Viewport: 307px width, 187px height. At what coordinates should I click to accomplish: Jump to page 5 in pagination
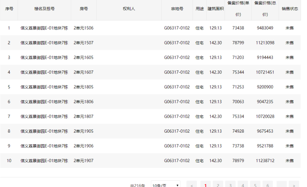(x=256, y=185)
